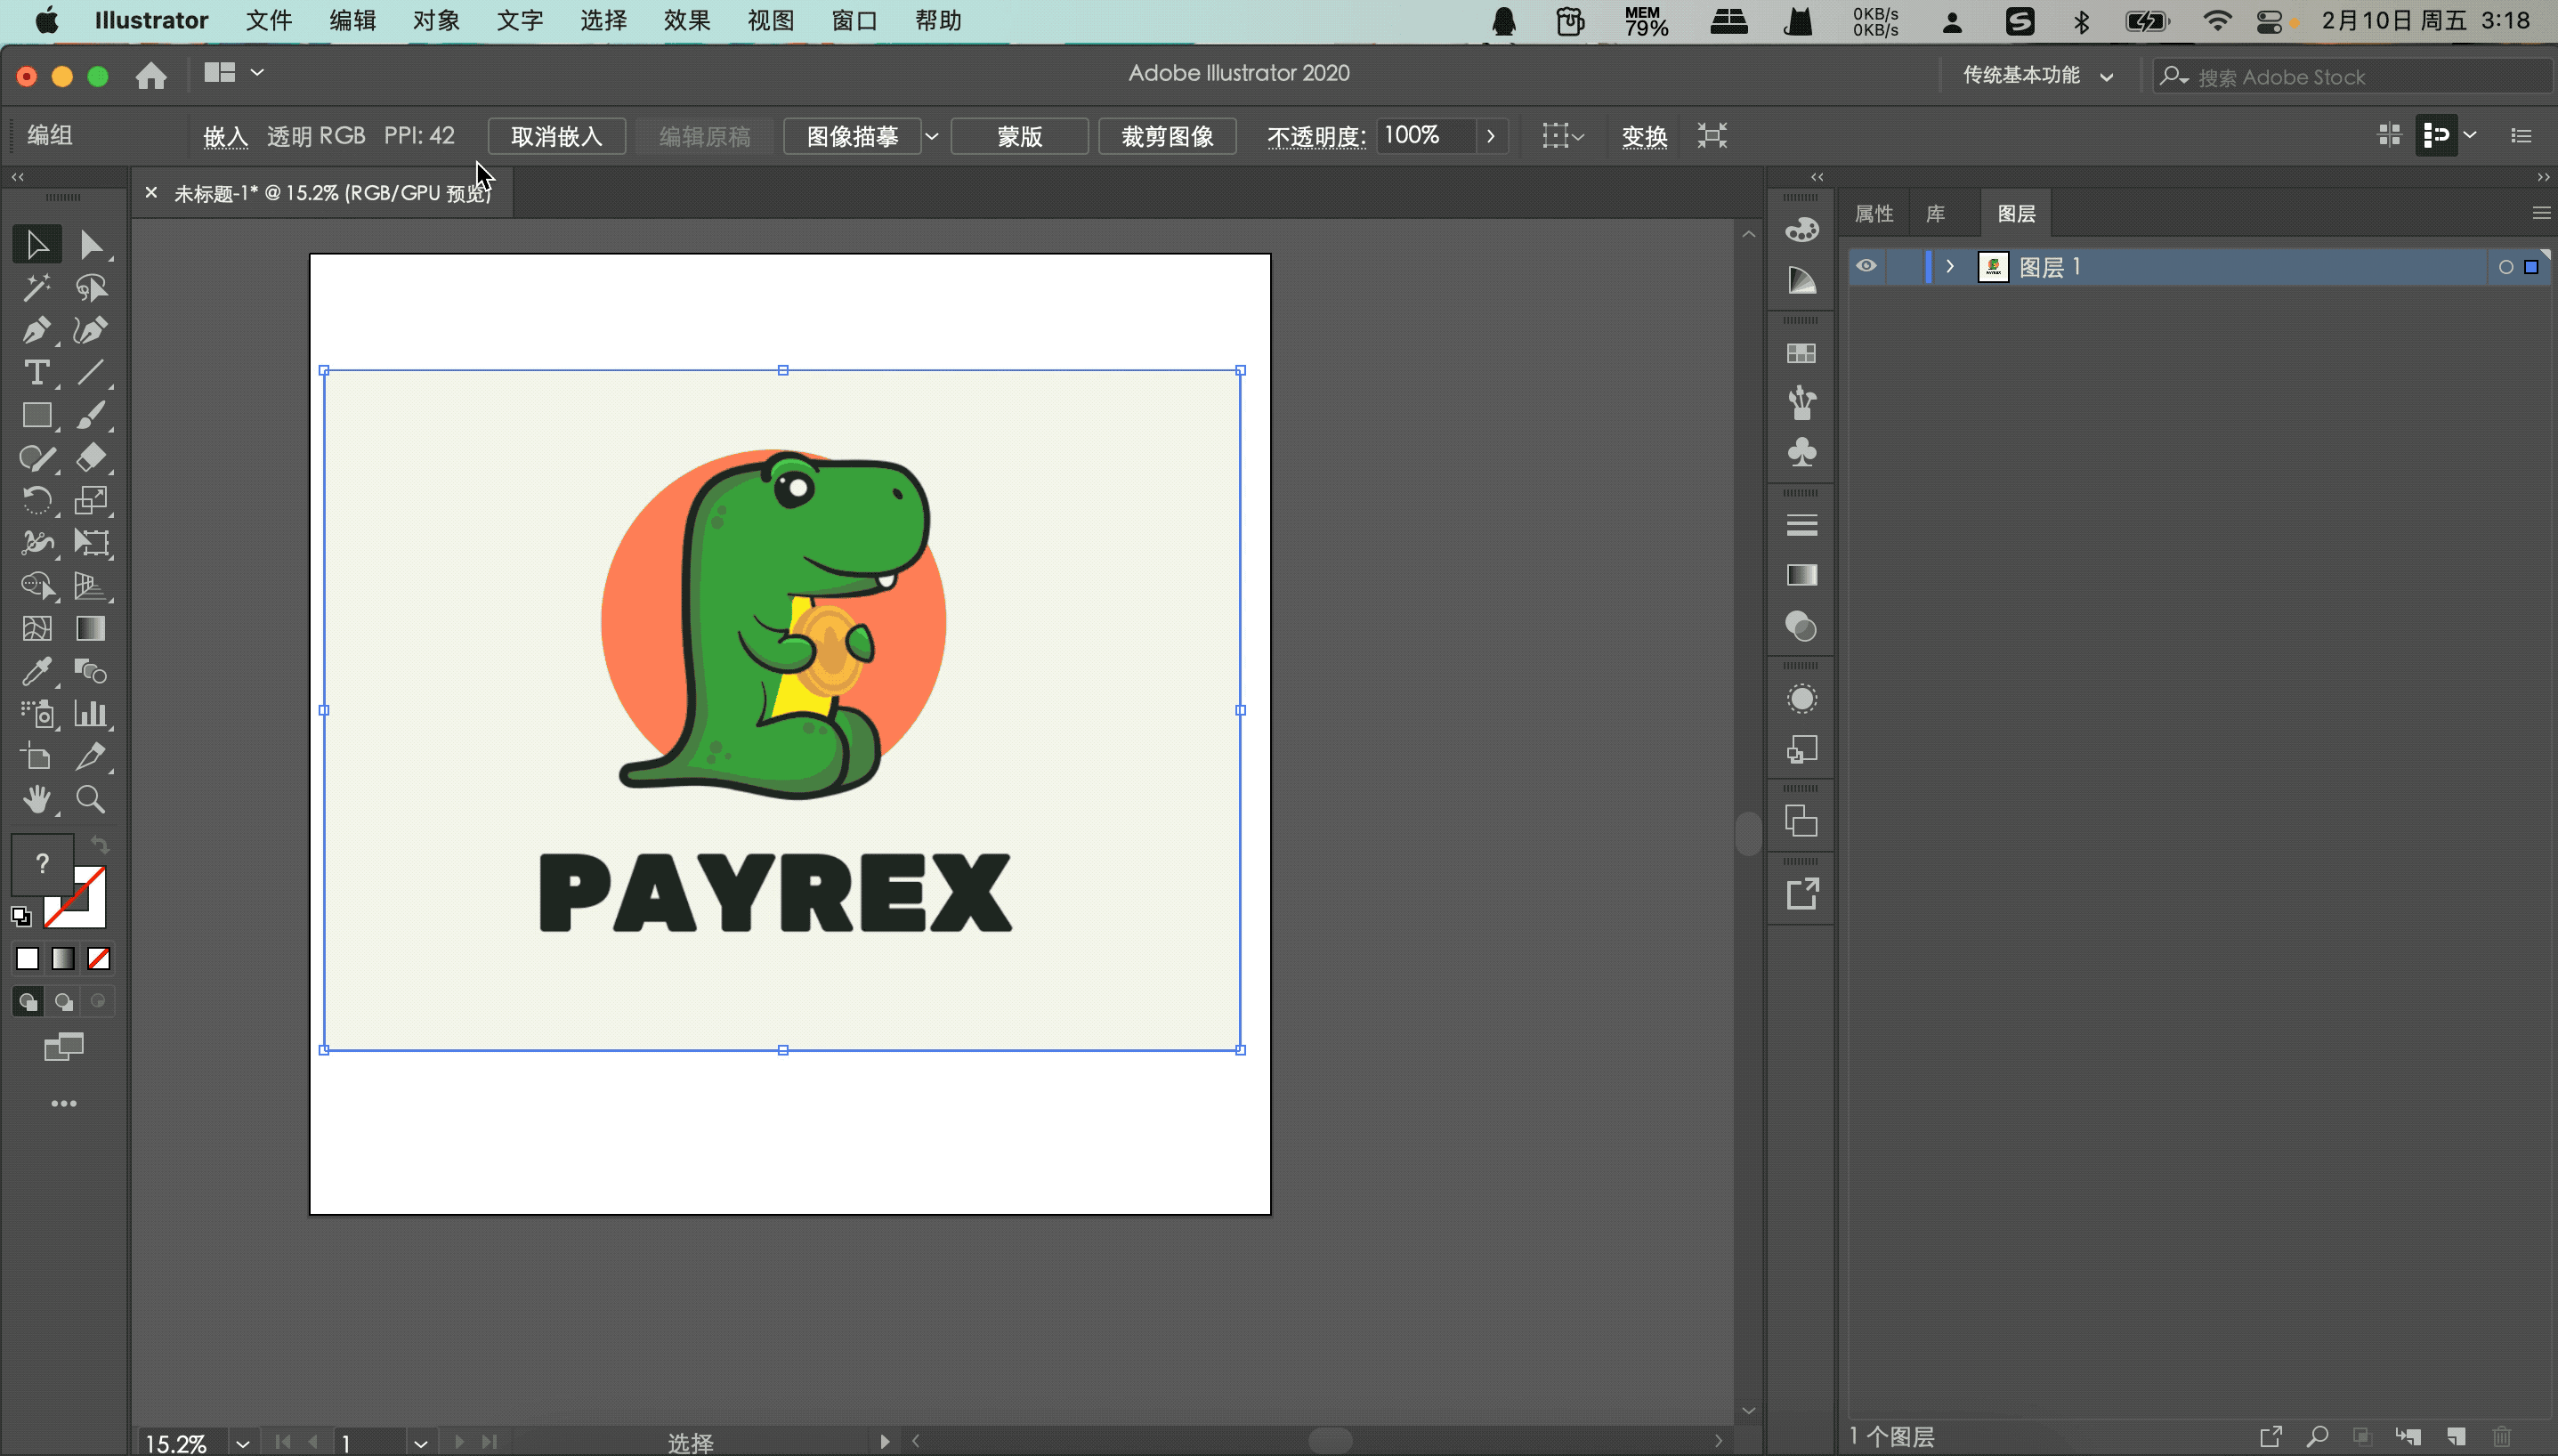
Task: Select the Type tool
Action: 36,372
